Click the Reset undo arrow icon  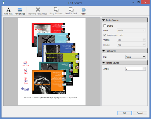[83, 10]
